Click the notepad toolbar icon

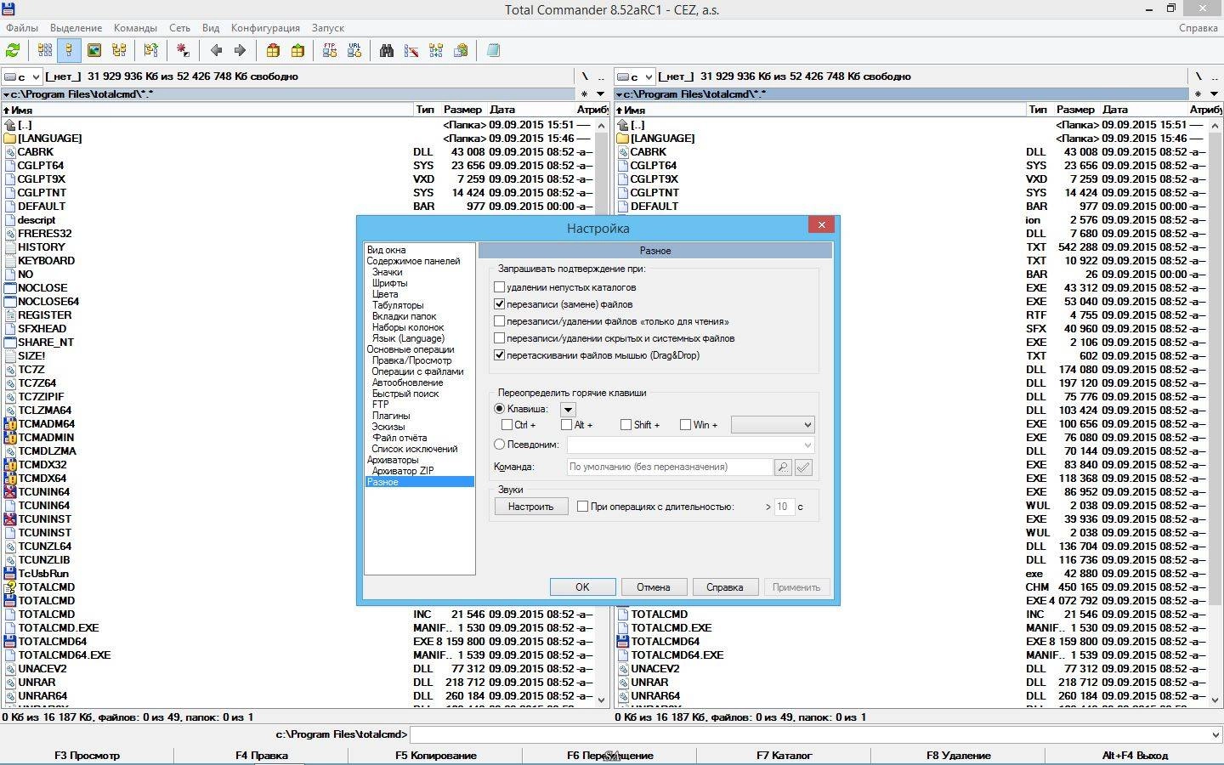(x=493, y=51)
